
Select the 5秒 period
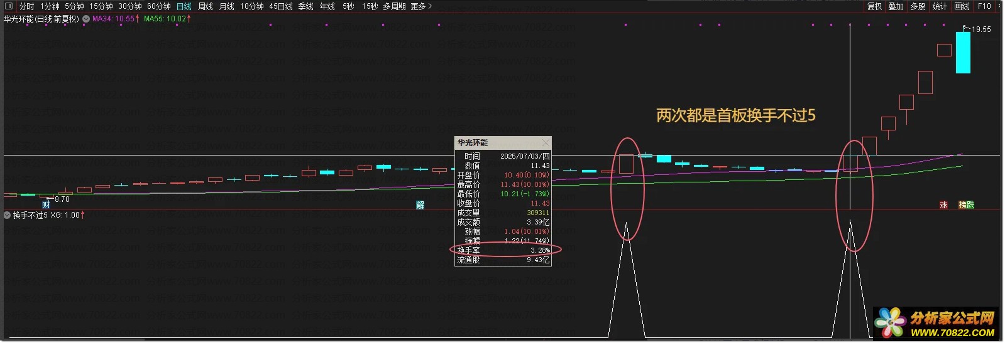[x=348, y=6]
